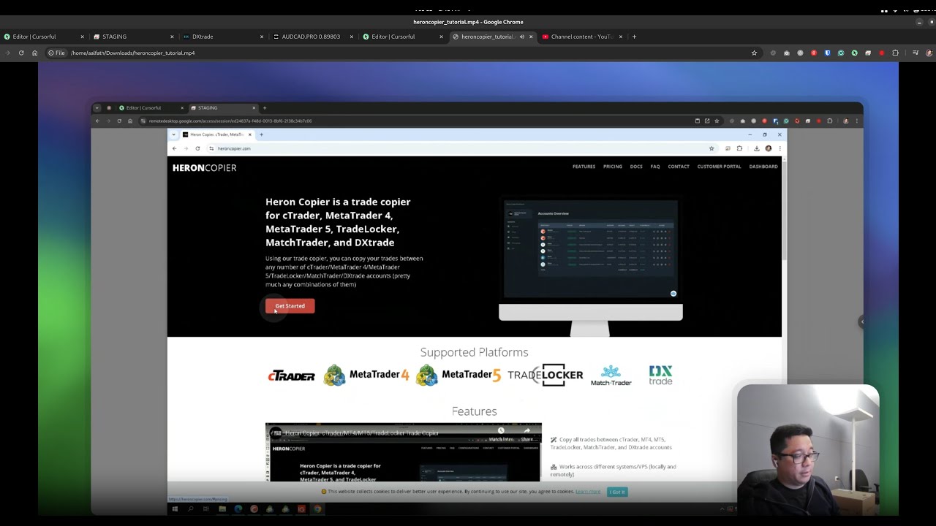Dismiss cookie banner with I Got It

[617, 492]
